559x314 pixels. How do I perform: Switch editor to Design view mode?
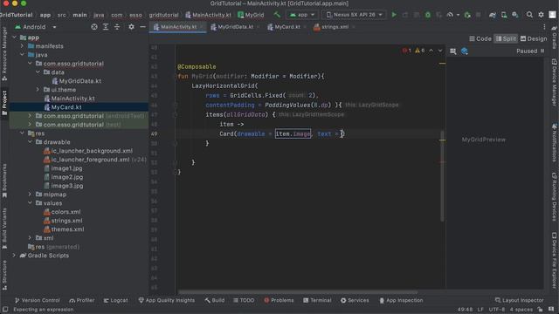(x=534, y=38)
